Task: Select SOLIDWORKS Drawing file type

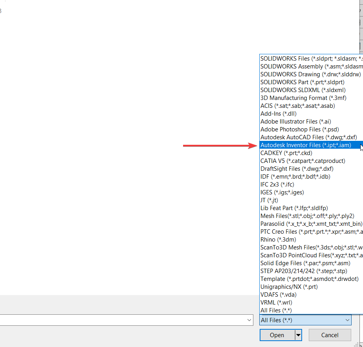Action: click(x=310, y=74)
